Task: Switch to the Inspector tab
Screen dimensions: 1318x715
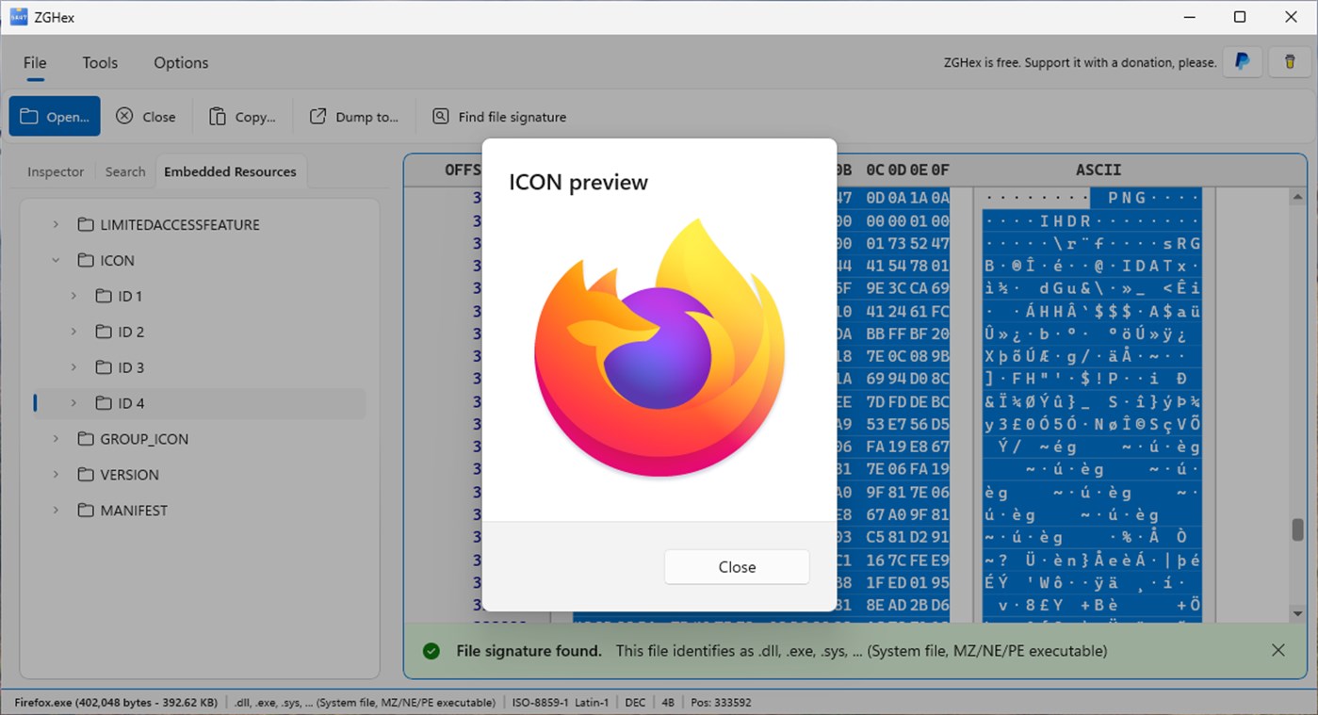Action: tap(56, 171)
